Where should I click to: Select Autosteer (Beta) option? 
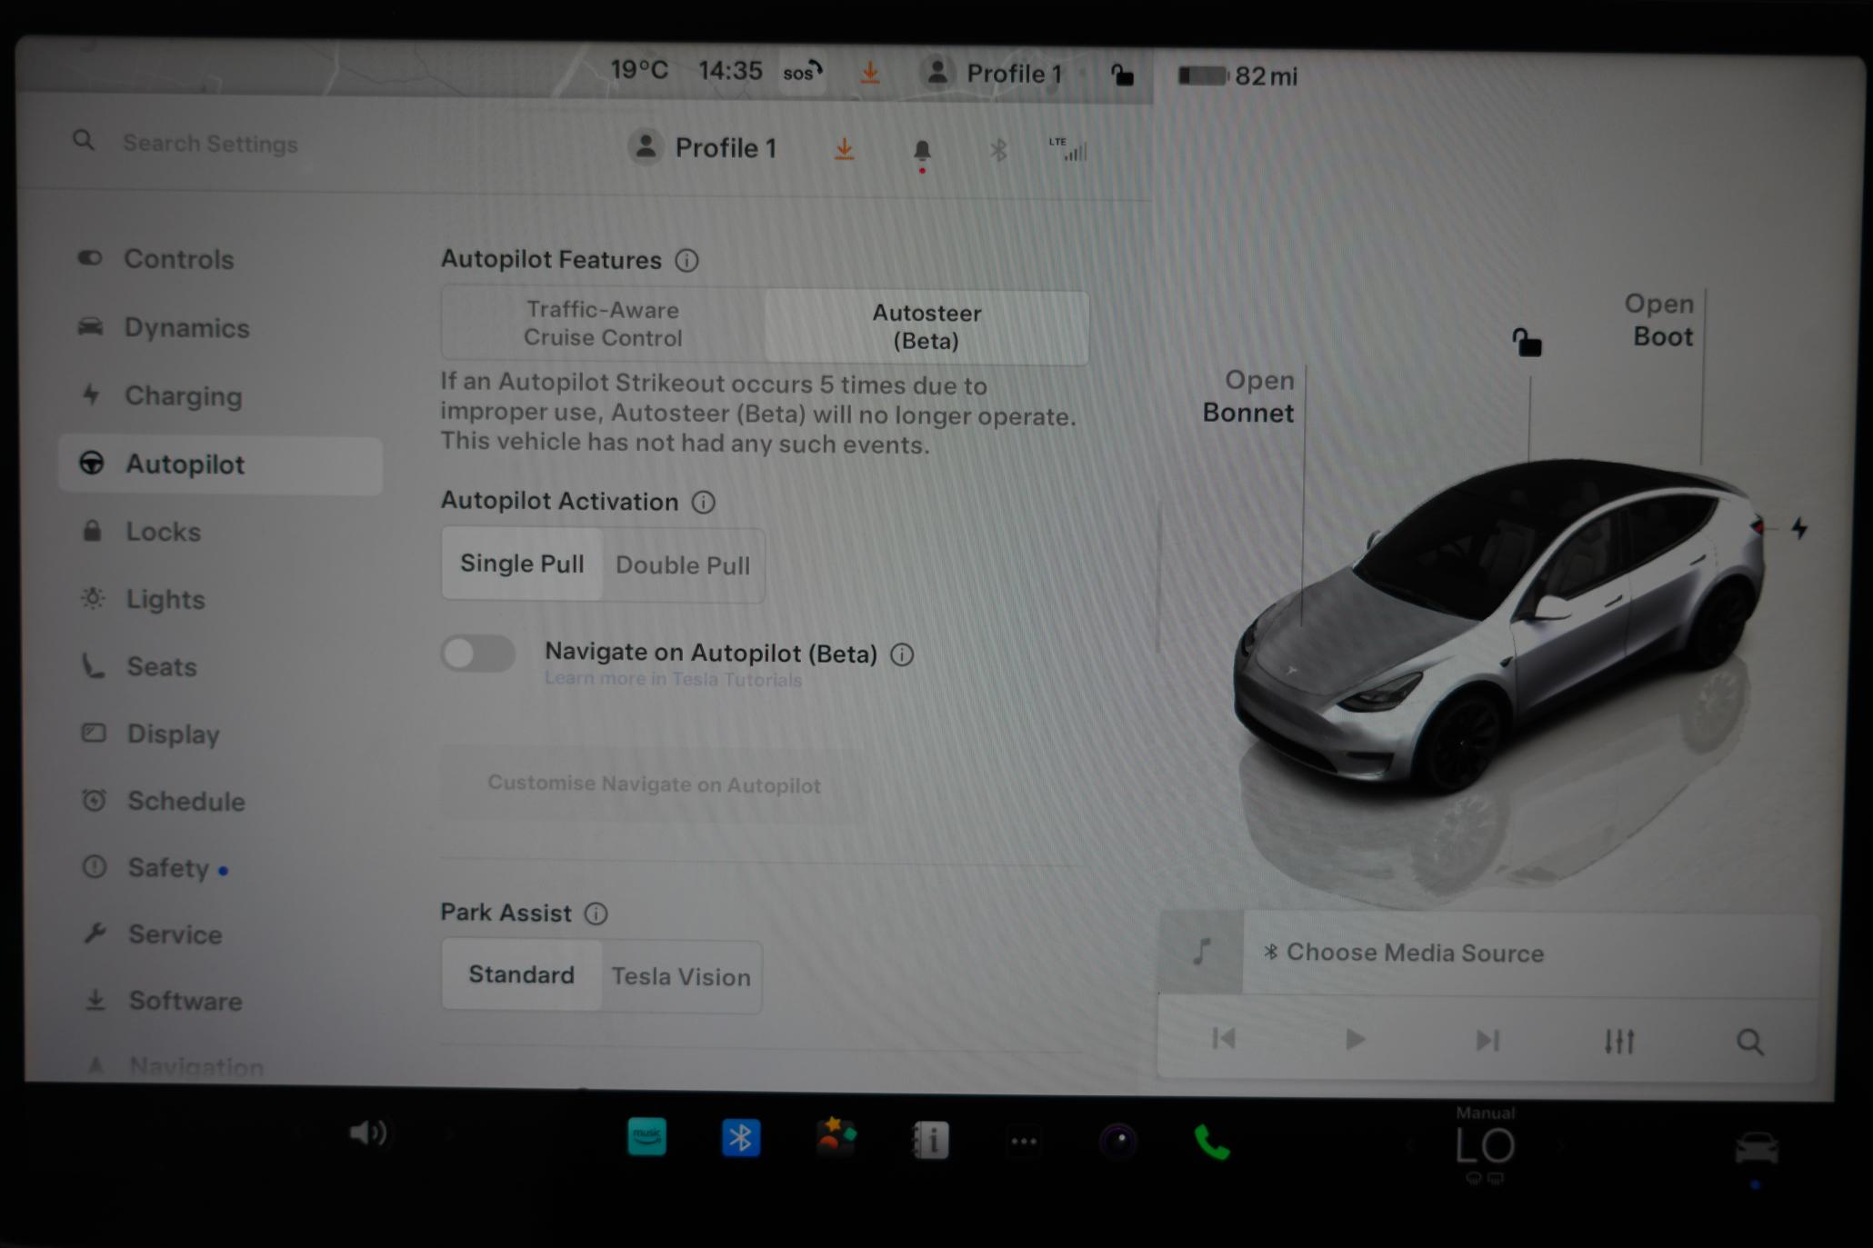click(x=926, y=326)
